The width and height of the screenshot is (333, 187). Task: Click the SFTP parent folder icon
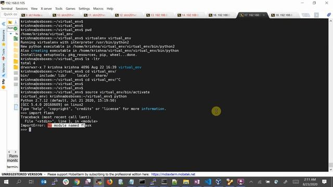[10, 22]
